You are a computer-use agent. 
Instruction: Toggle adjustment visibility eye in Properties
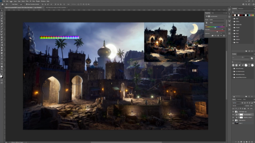pyautogui.click(x=221, y=36)
